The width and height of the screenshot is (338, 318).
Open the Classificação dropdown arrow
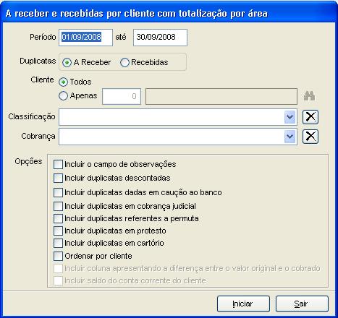coord(290,117)
